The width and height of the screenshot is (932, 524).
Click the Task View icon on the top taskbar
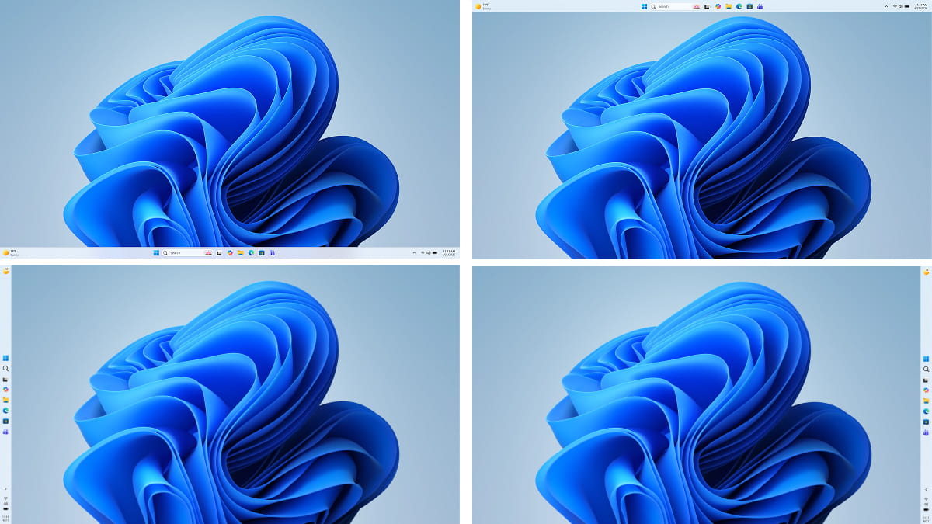707,6
